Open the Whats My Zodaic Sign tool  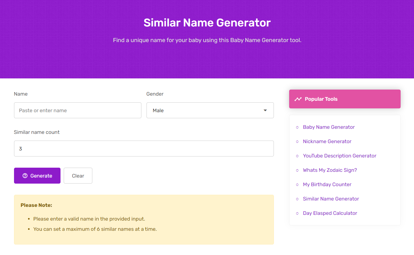coord(330,170)
